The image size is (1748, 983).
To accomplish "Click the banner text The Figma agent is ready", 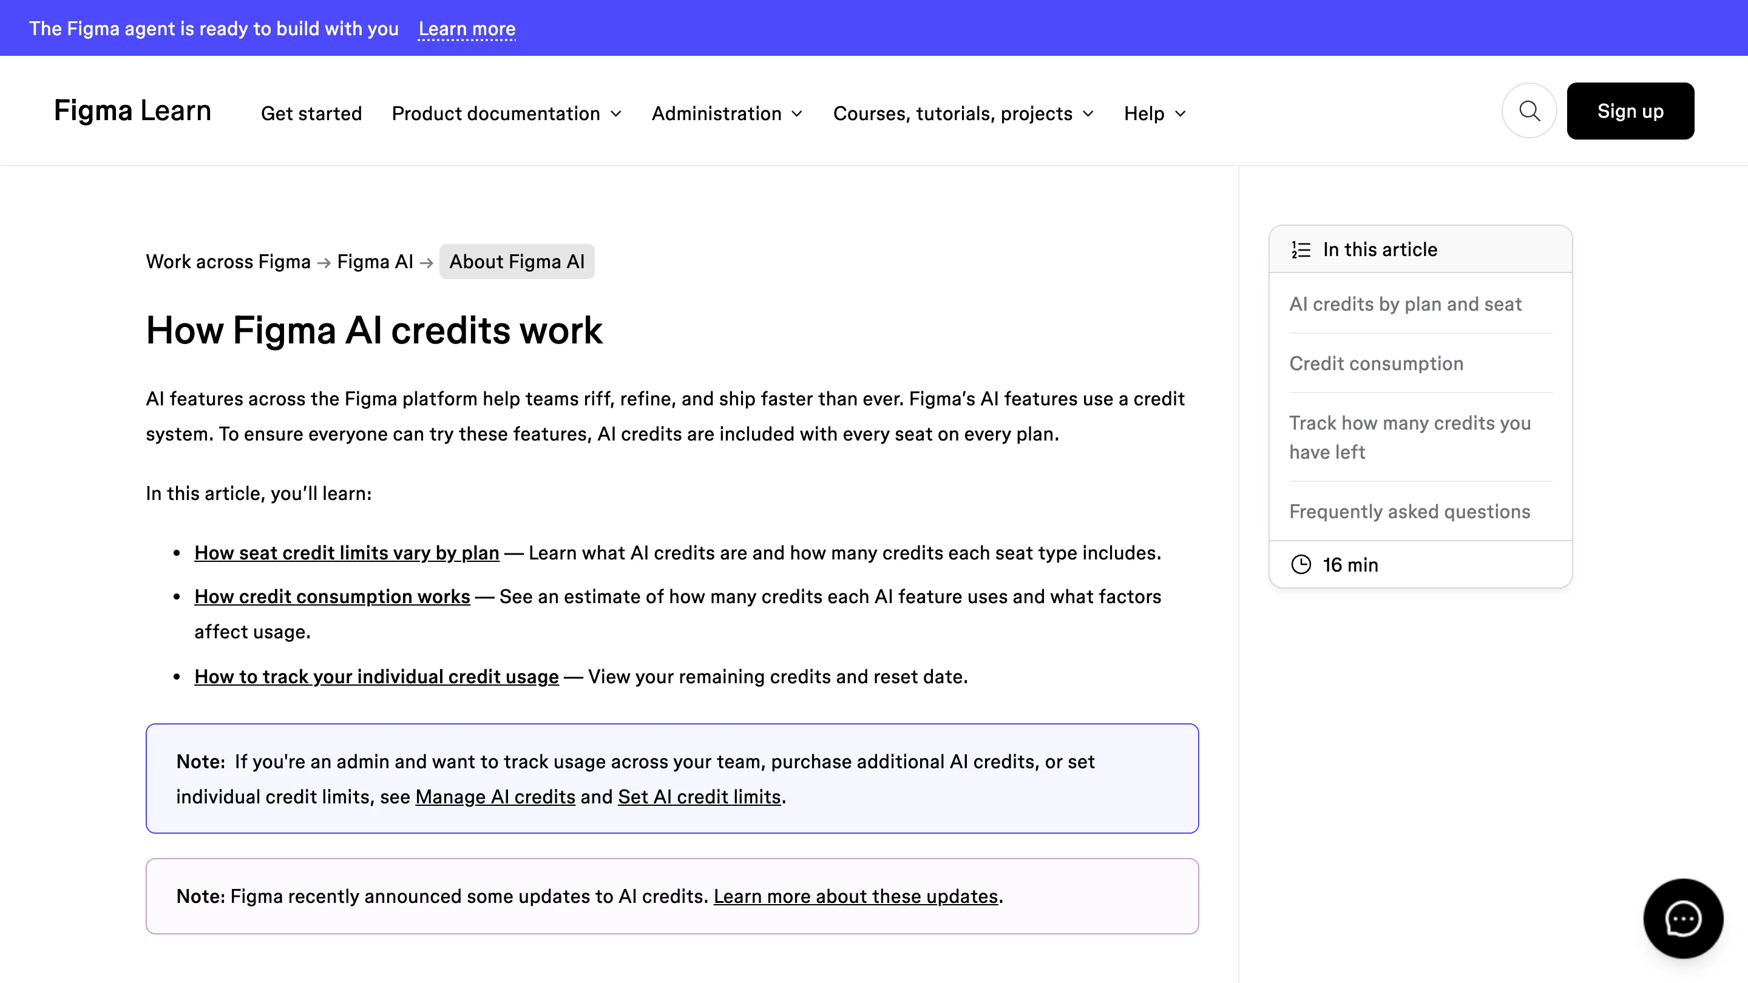I will pyautogui.click(x=214, y=29).
